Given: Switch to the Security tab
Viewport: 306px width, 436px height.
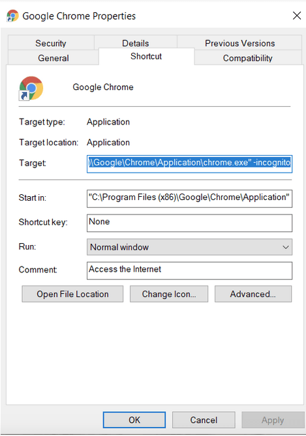Looking at the screenshot, I should point(51,43).
